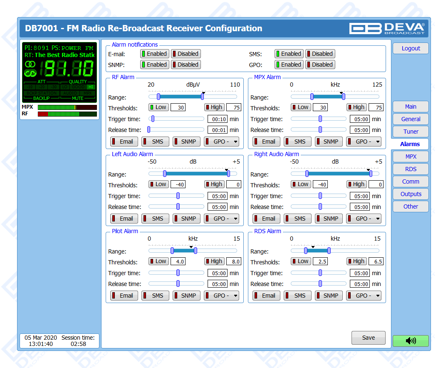Viewport: 448px width, 368px height.
Task: Click the green speaker audio listen button
Action: coord(410,341)
